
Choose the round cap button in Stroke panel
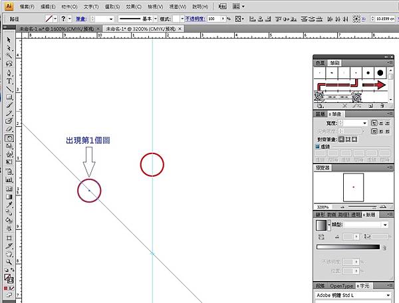pyautogui.click(x=381, y=123)
